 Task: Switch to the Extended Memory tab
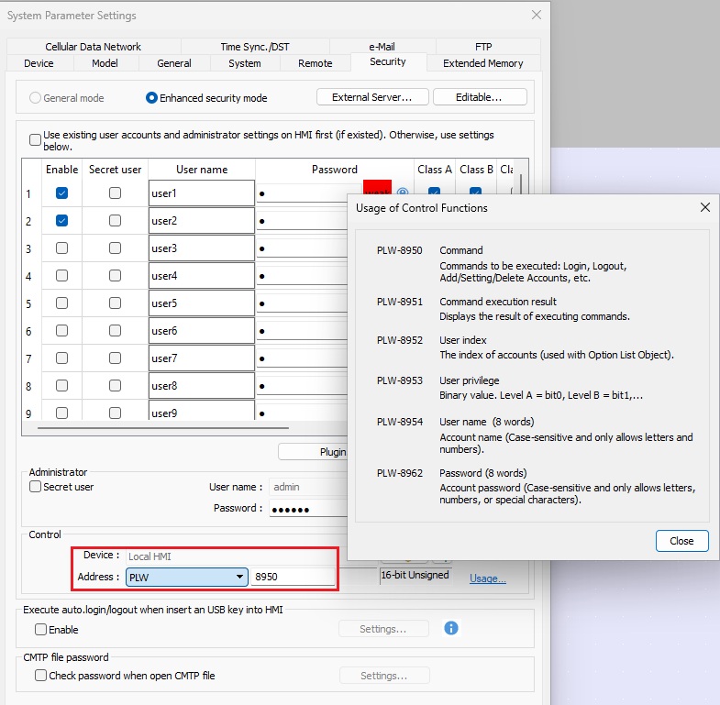pos(482,63)
